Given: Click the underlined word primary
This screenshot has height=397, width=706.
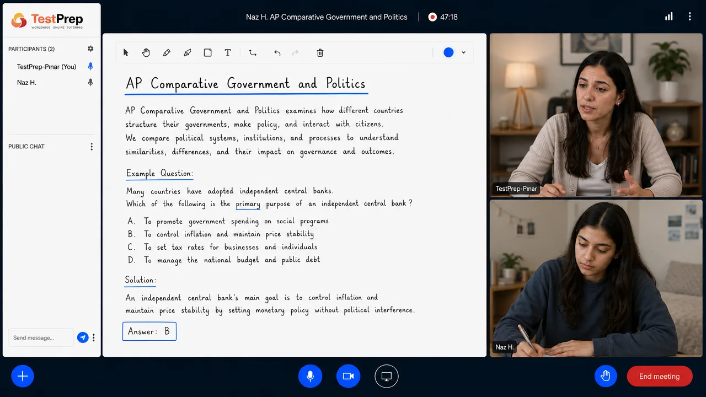Looking at the screenshot, I should coord(248,204).
